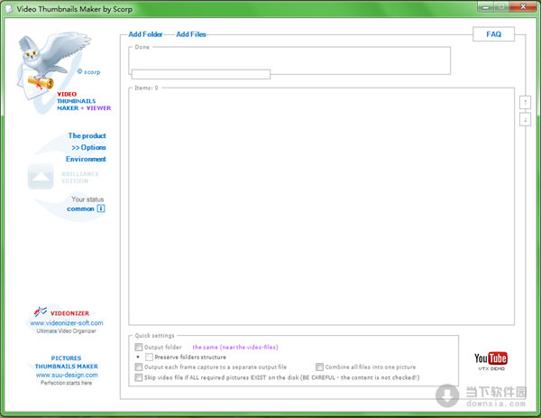Toggle Preserve folders structure checkbox
The height and width of the screenshot is (418, 541).
(x=150, y=357)
